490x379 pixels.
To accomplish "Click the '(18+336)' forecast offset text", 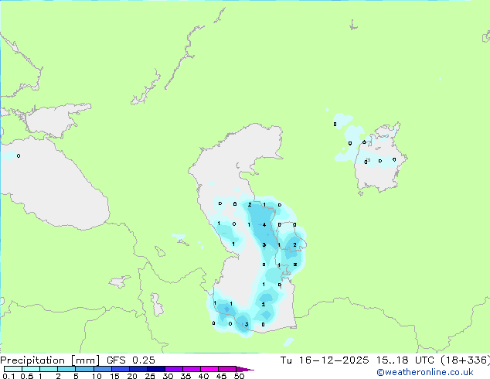I will pos(465,360).
